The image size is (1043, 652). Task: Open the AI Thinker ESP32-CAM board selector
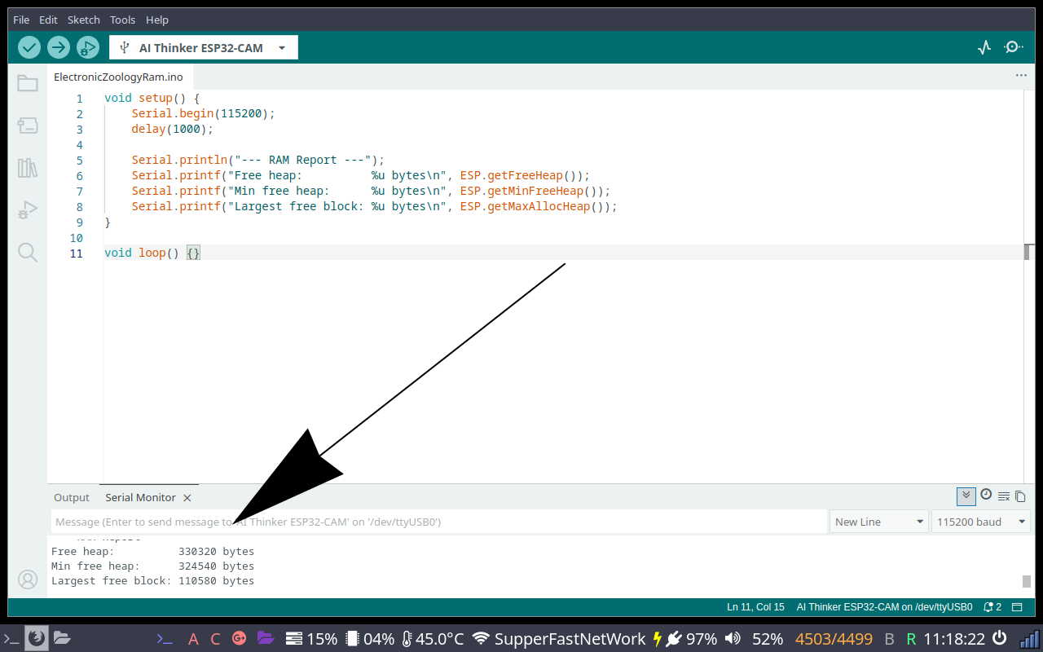pyautogui.click(x=204, y=47)
